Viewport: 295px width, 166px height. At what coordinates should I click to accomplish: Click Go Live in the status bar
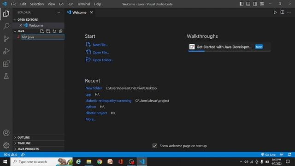click(x=268, y=155)
